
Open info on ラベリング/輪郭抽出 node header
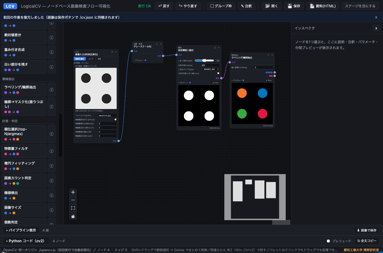[x=269, y=55]
